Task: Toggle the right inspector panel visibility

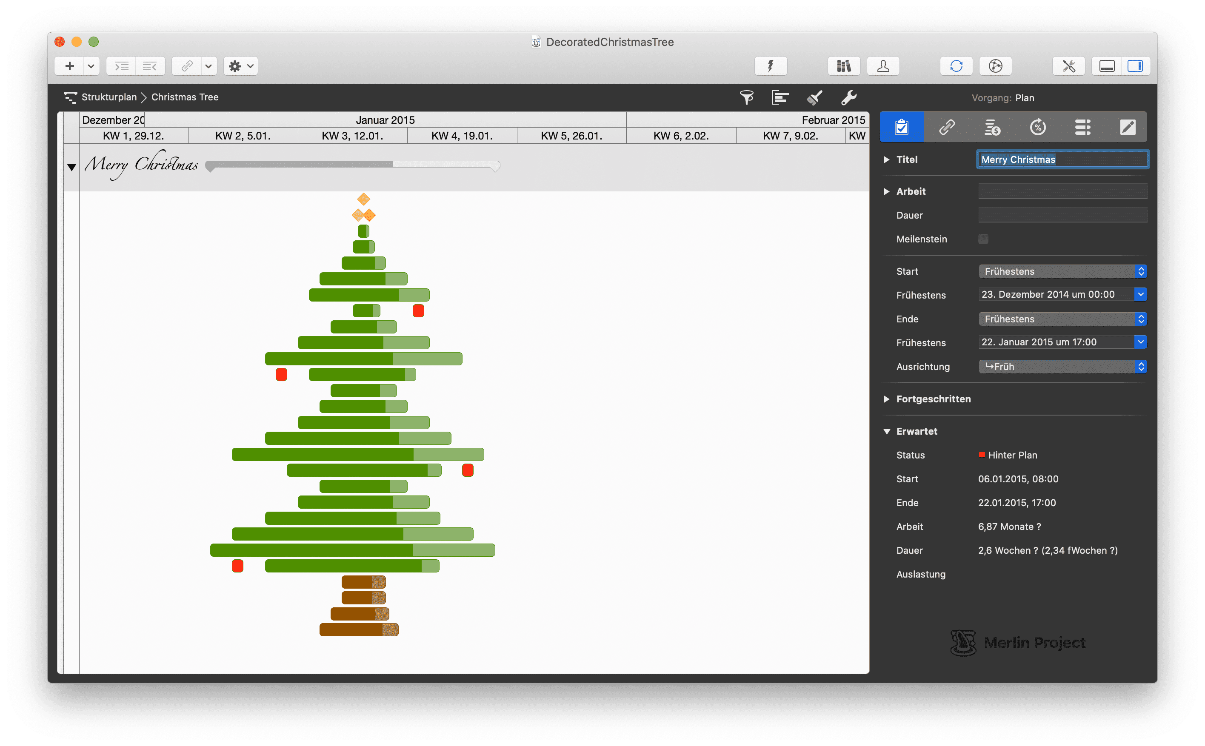Action: click(x=1136, y=65)
